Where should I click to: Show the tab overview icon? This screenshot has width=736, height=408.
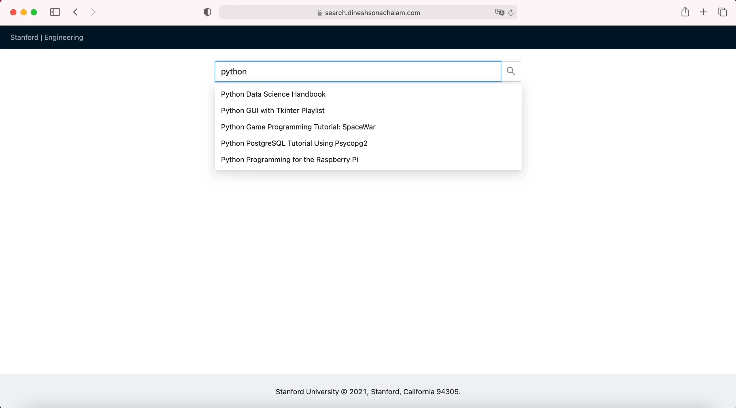(722, 12)
